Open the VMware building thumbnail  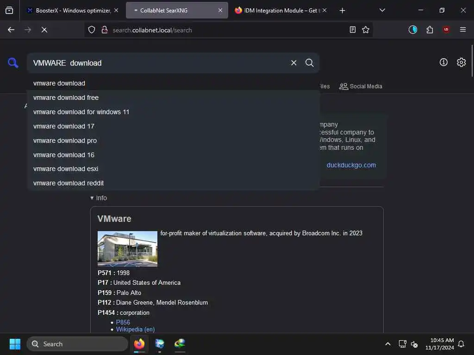pyautogui.click(x=127, y=249)
